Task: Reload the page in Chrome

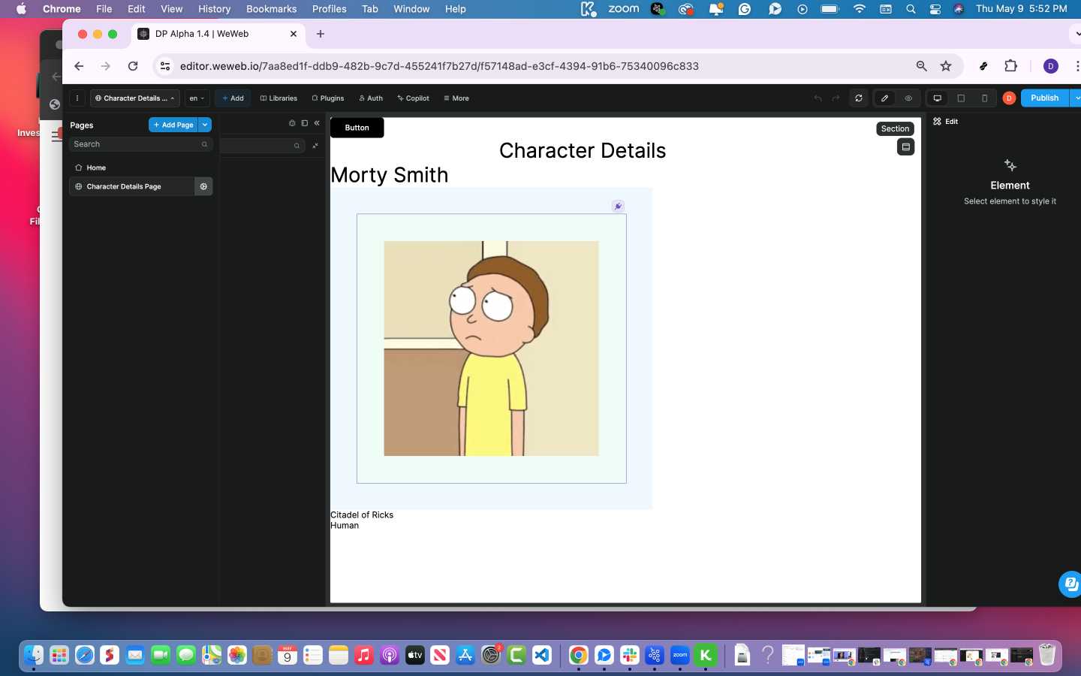Action: tap(133, 66)
